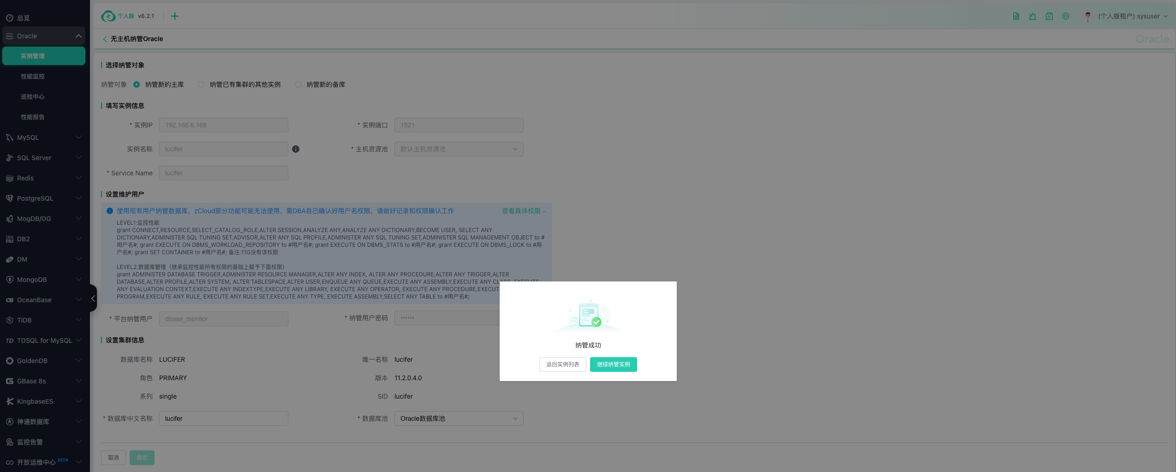Click the 实例端口 input field
Image resolution: width=1176 pixels, height=472 pixels.
[x=459, y=125]
